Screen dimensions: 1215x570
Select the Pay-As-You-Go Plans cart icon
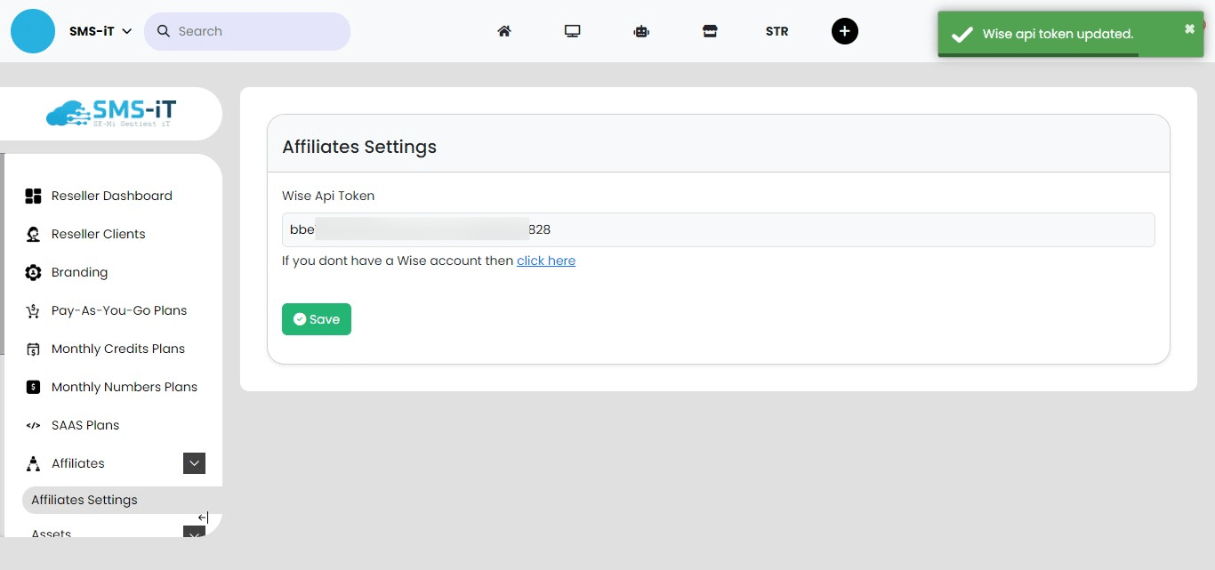point(33,310)
